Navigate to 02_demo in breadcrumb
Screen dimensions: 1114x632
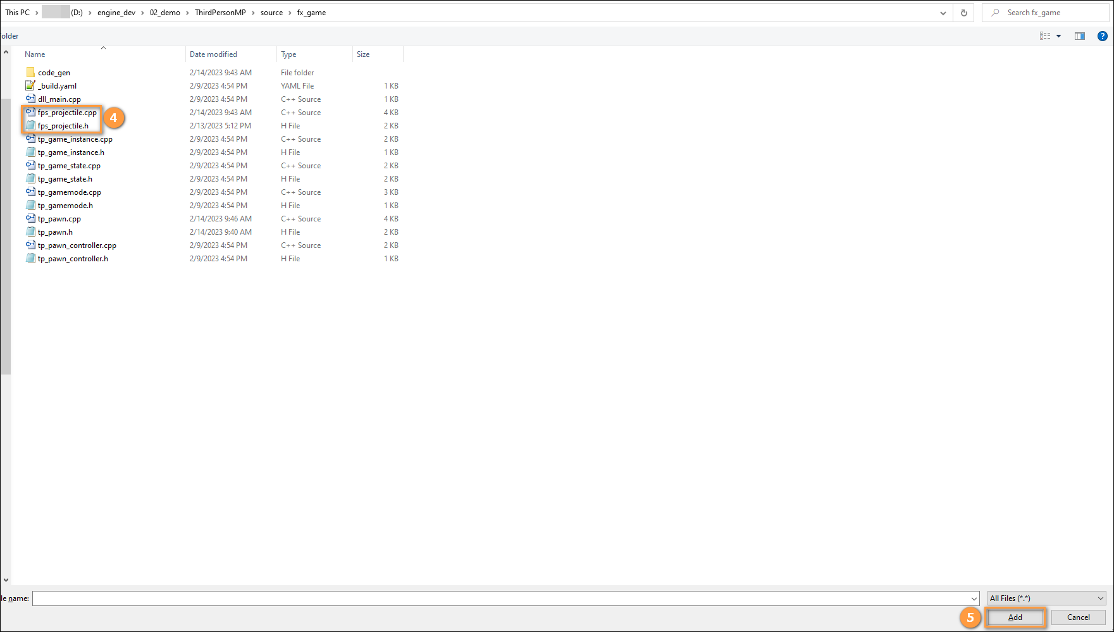click(164, 13)
